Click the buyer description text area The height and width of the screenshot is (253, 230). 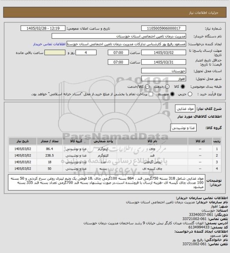107,182
